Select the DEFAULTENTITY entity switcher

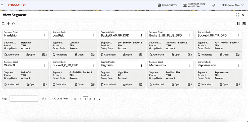click(167, 5)
